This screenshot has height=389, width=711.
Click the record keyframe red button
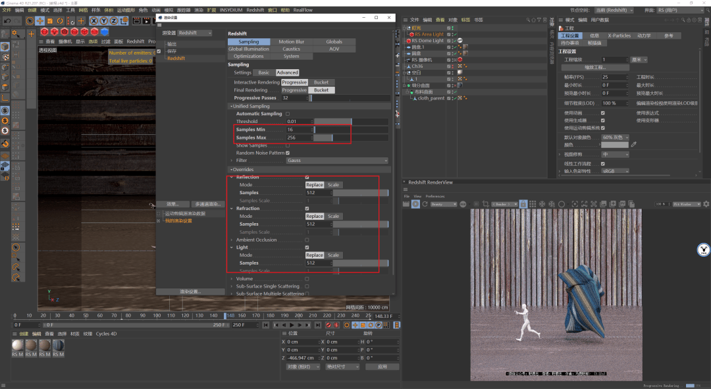[329, 325]
